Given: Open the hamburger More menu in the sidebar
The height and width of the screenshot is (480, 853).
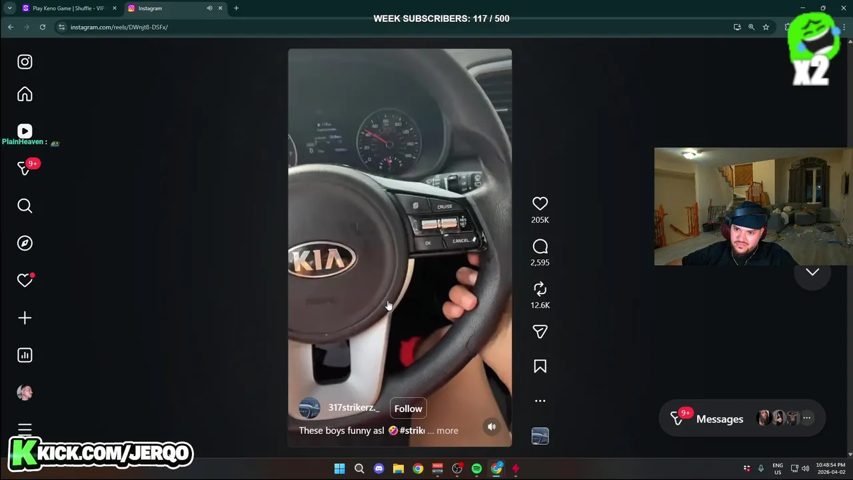Looking at the screenshot, I should coord(25,429).
